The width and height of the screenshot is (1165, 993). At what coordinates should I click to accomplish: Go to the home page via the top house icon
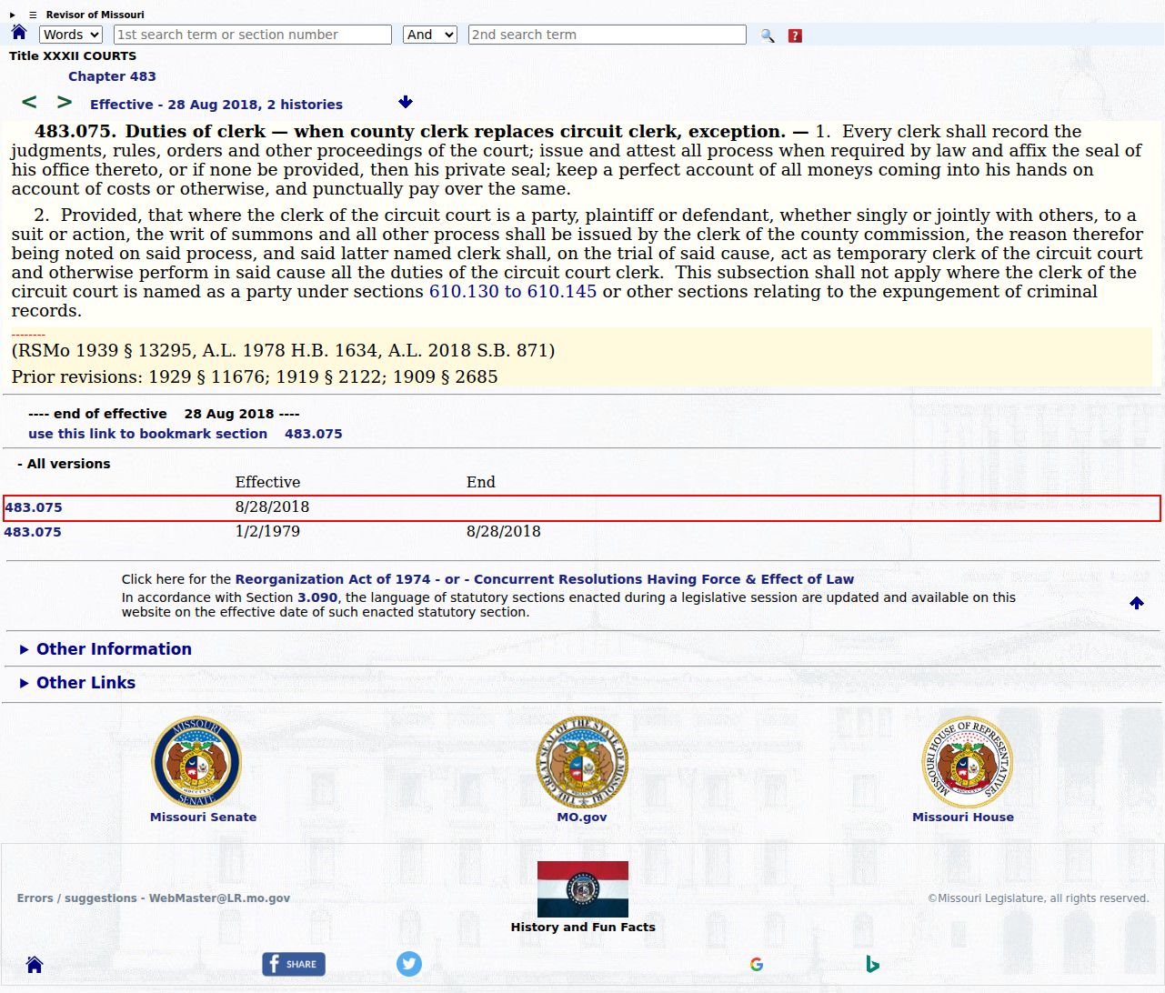pos(19,33)
